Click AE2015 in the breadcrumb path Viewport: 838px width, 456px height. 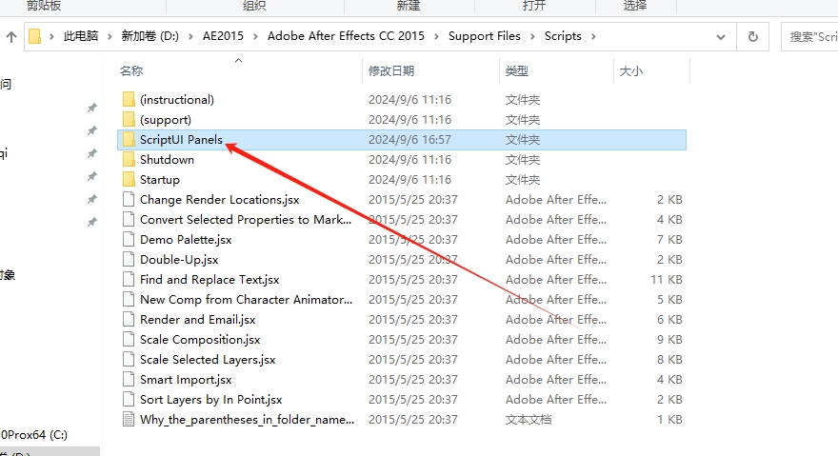223,37
